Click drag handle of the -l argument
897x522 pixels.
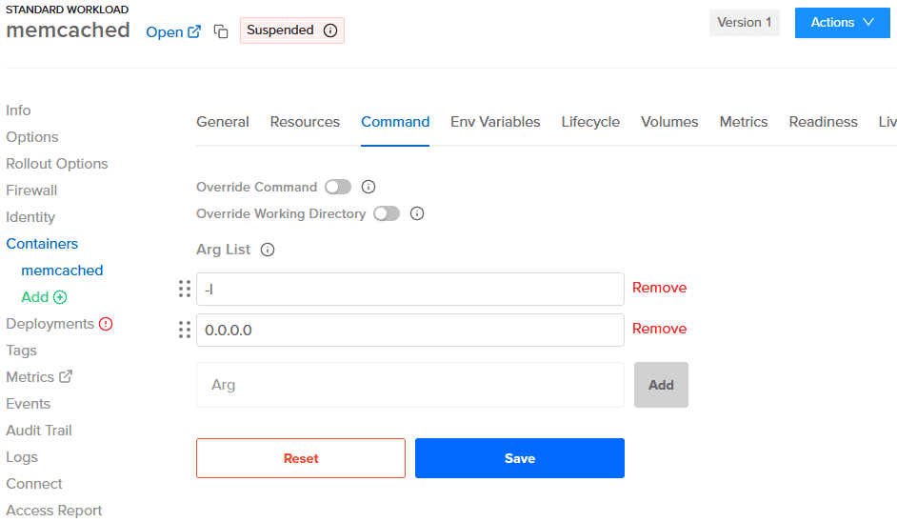click(185, 289)
